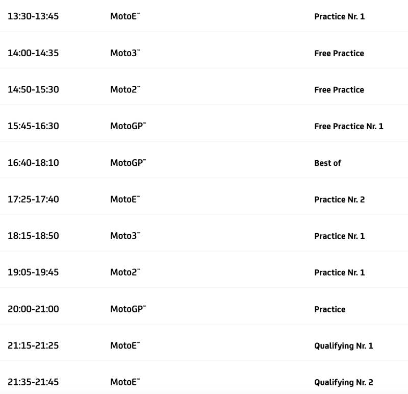Screen dimensions: 408x394
Task: Click Moto2 label in the 19:05-19:45 row
Action: pyautogui.click(x=124, y=272)
